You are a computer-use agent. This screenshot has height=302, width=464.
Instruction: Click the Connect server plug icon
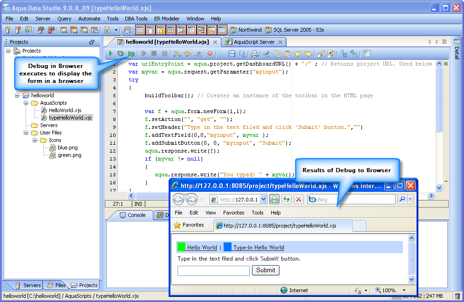click(41, 30)
